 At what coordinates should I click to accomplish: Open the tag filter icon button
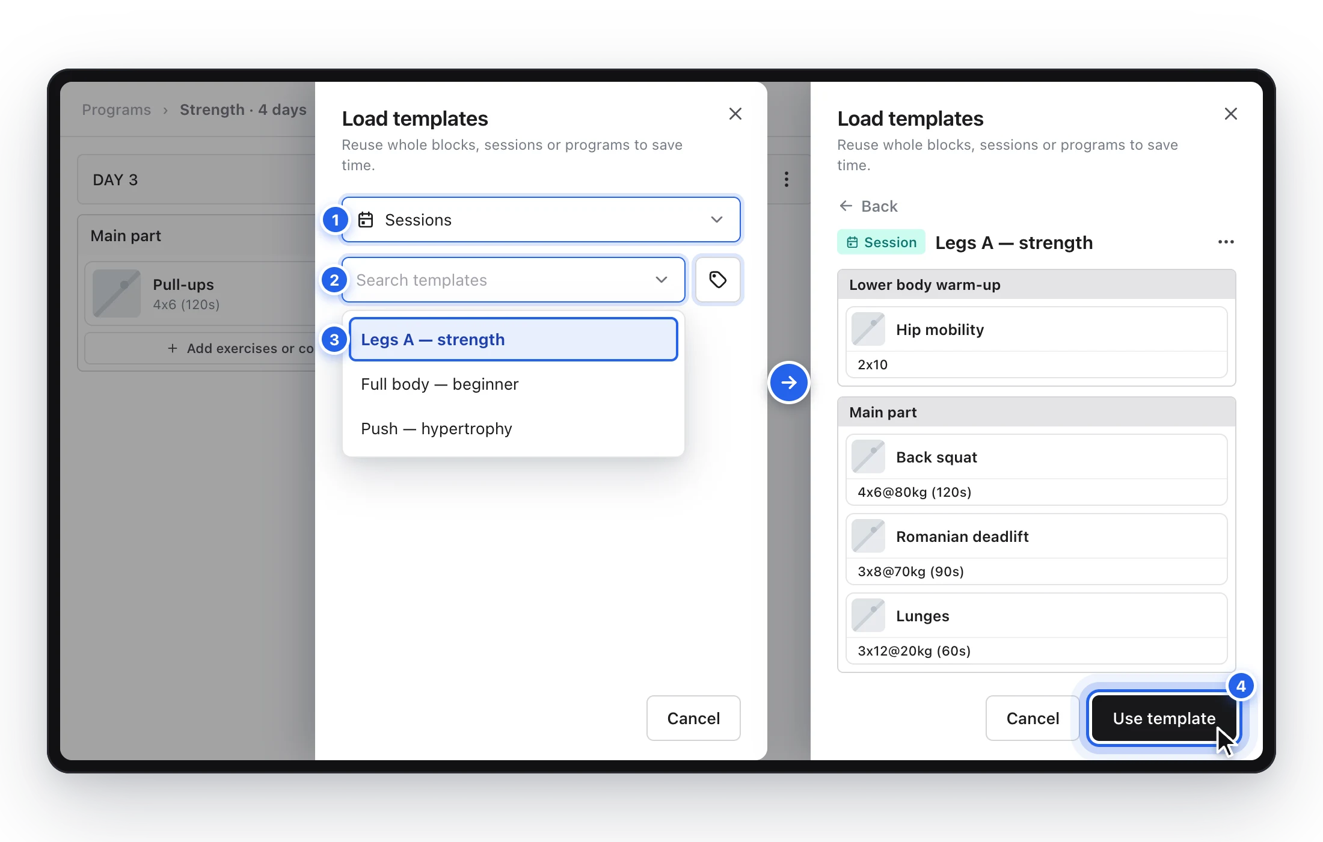717,280
